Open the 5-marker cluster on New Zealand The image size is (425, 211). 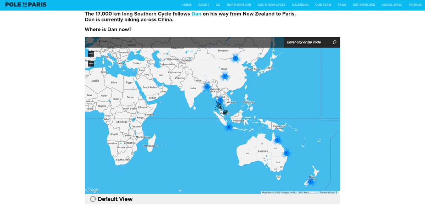click(x=310, y=181)
